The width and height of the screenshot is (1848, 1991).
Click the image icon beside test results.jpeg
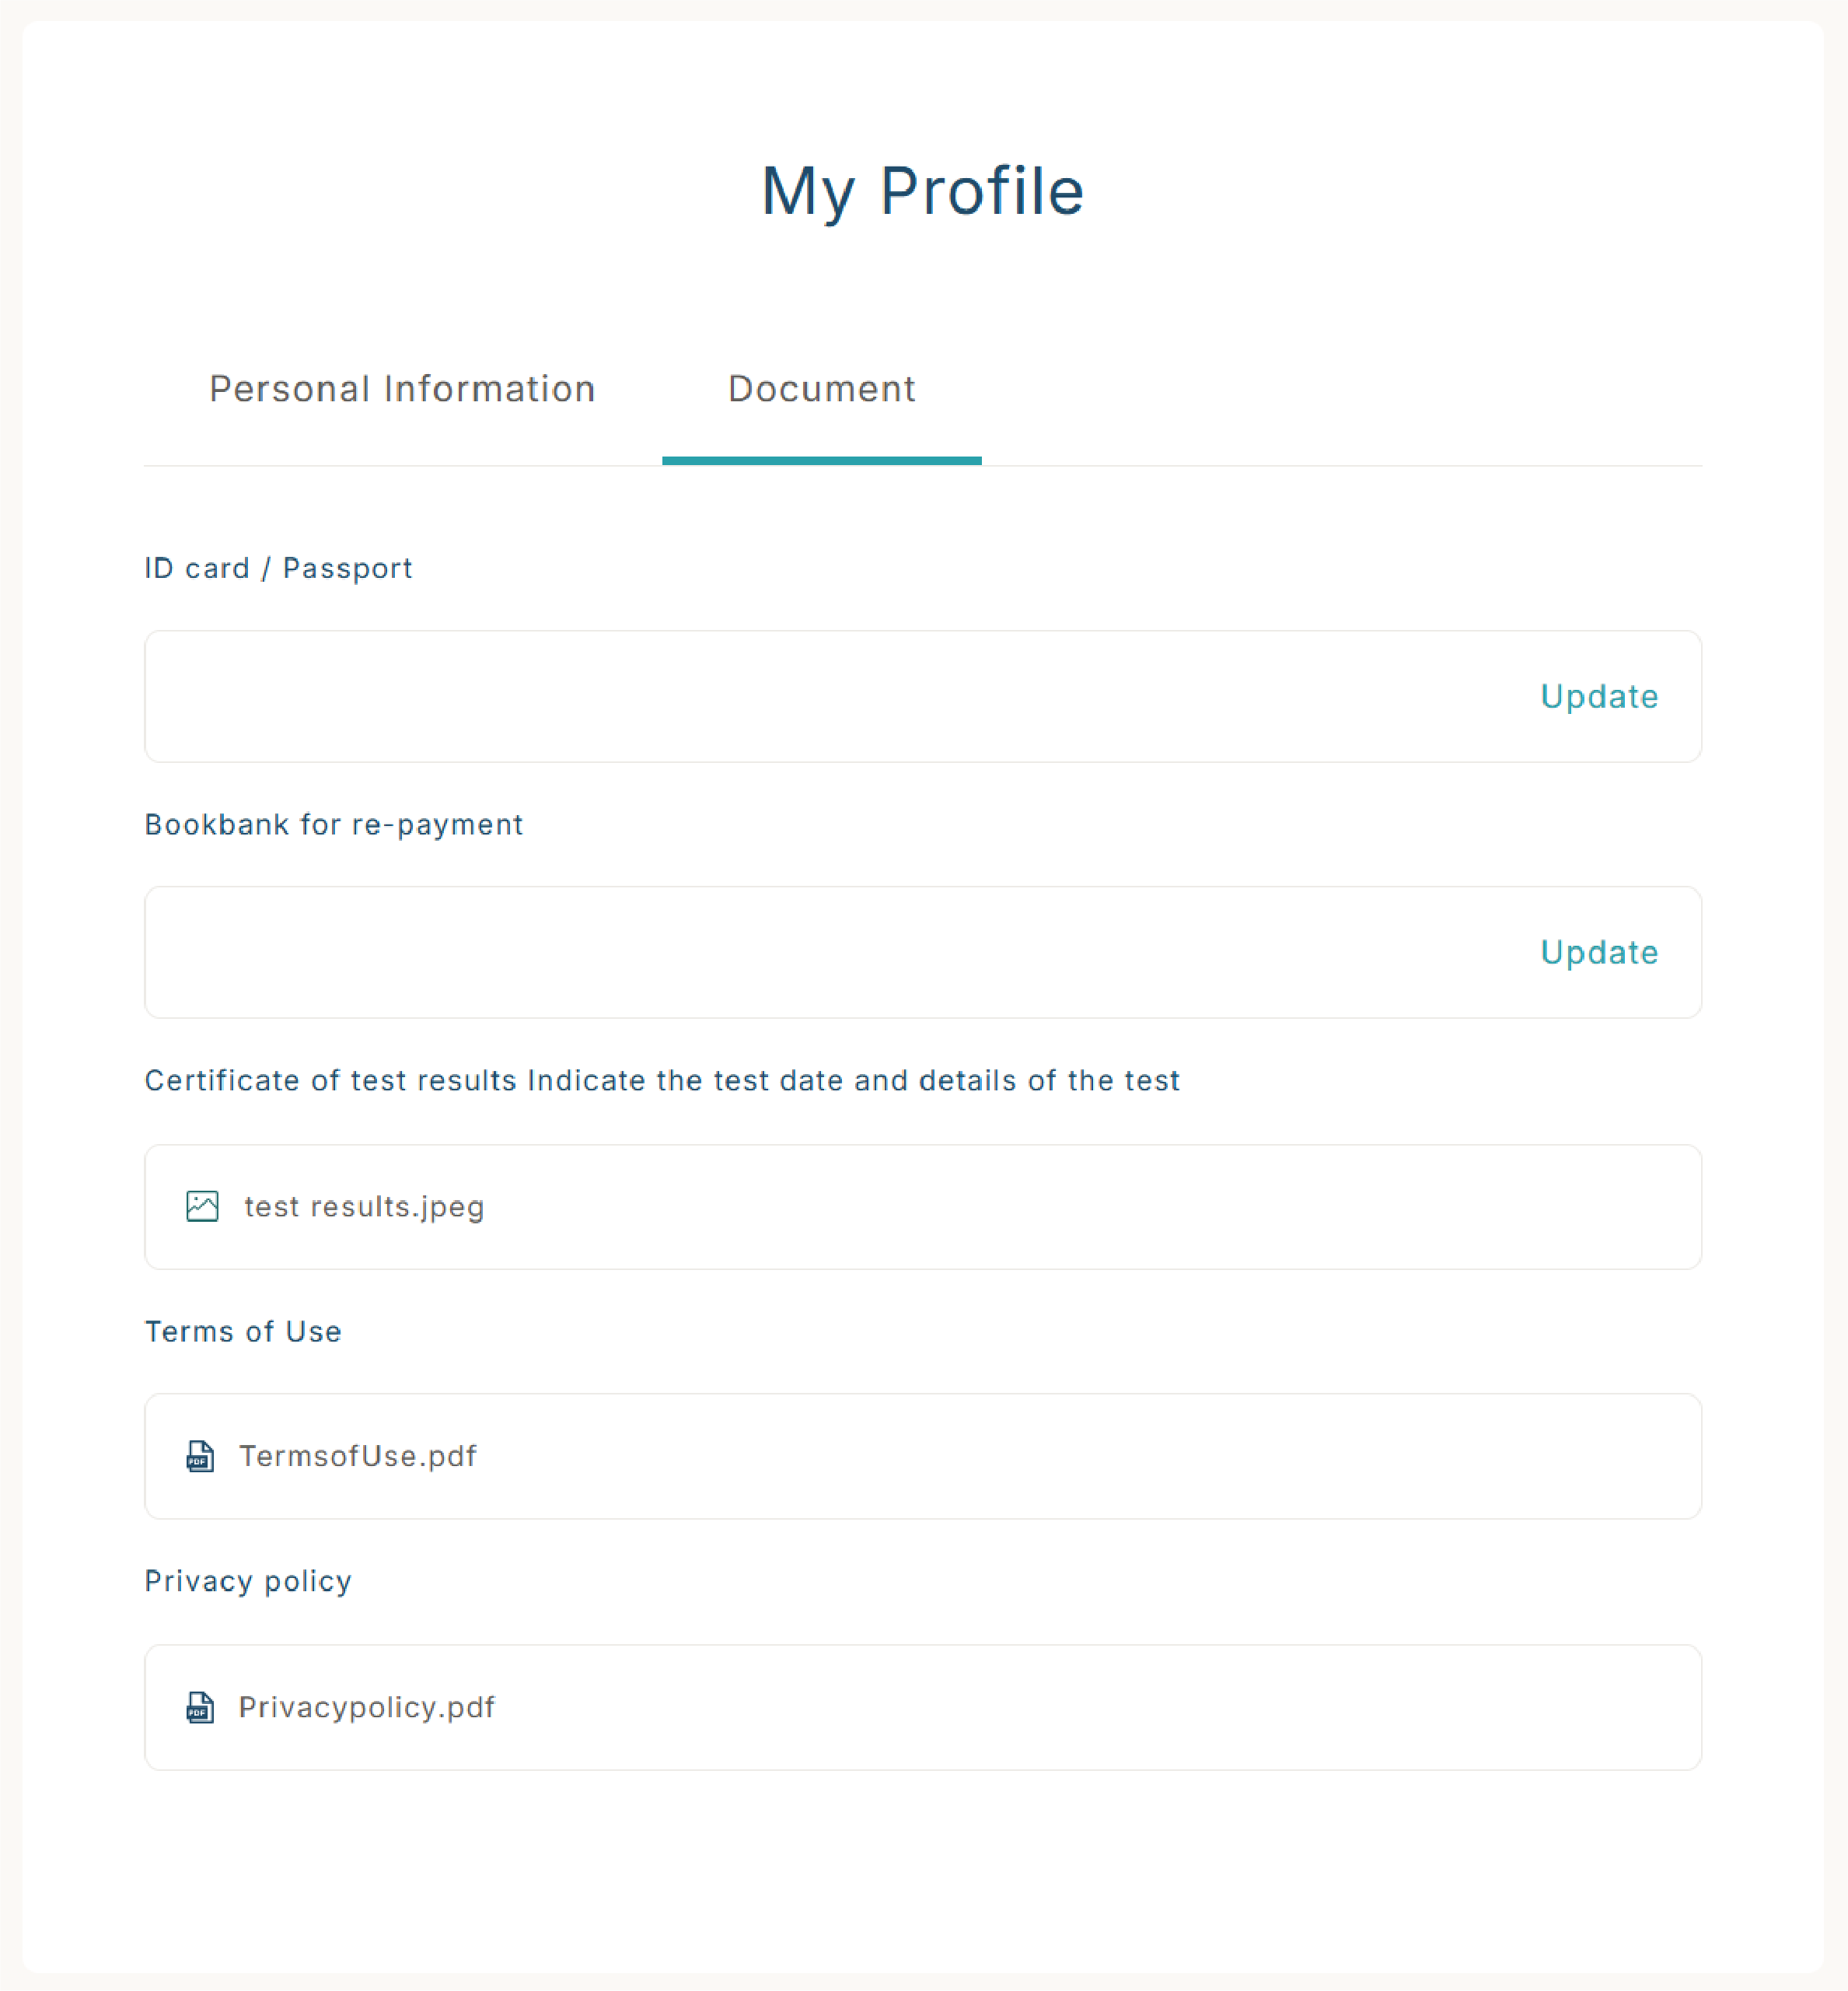tap(202, 1206)
